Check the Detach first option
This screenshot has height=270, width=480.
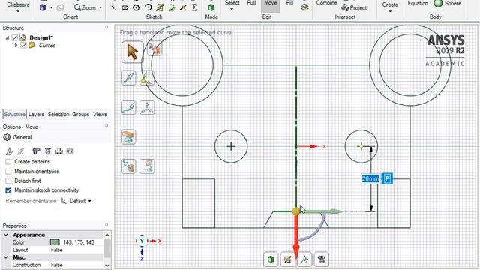pyautogui.click(x=8, y=181)
